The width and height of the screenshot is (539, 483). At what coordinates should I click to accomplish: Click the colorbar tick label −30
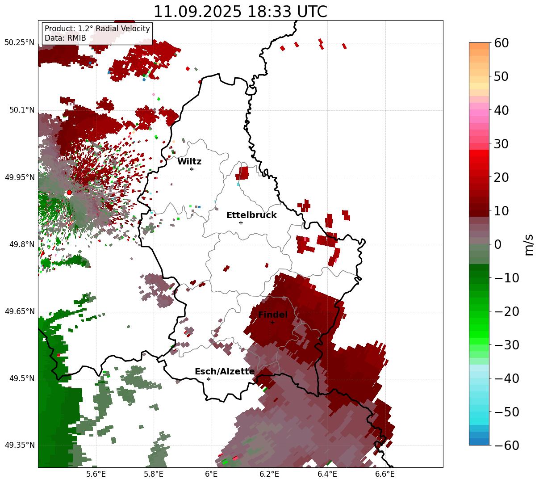(x=506, y=344)
